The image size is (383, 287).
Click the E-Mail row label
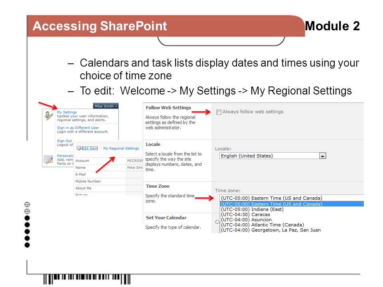81,174
